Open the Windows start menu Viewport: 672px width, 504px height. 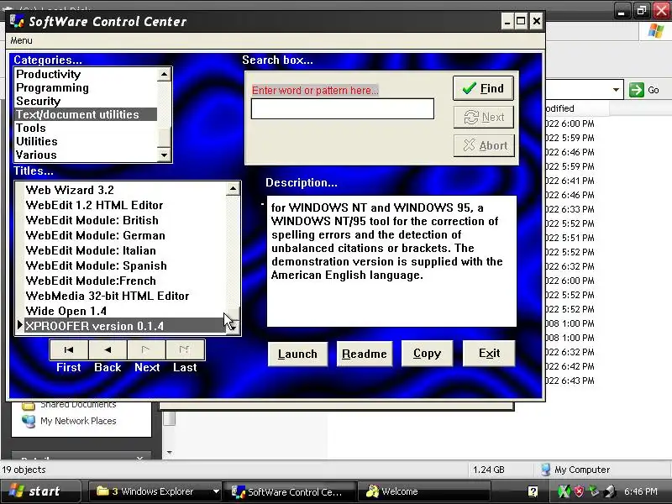click(39, 491)
